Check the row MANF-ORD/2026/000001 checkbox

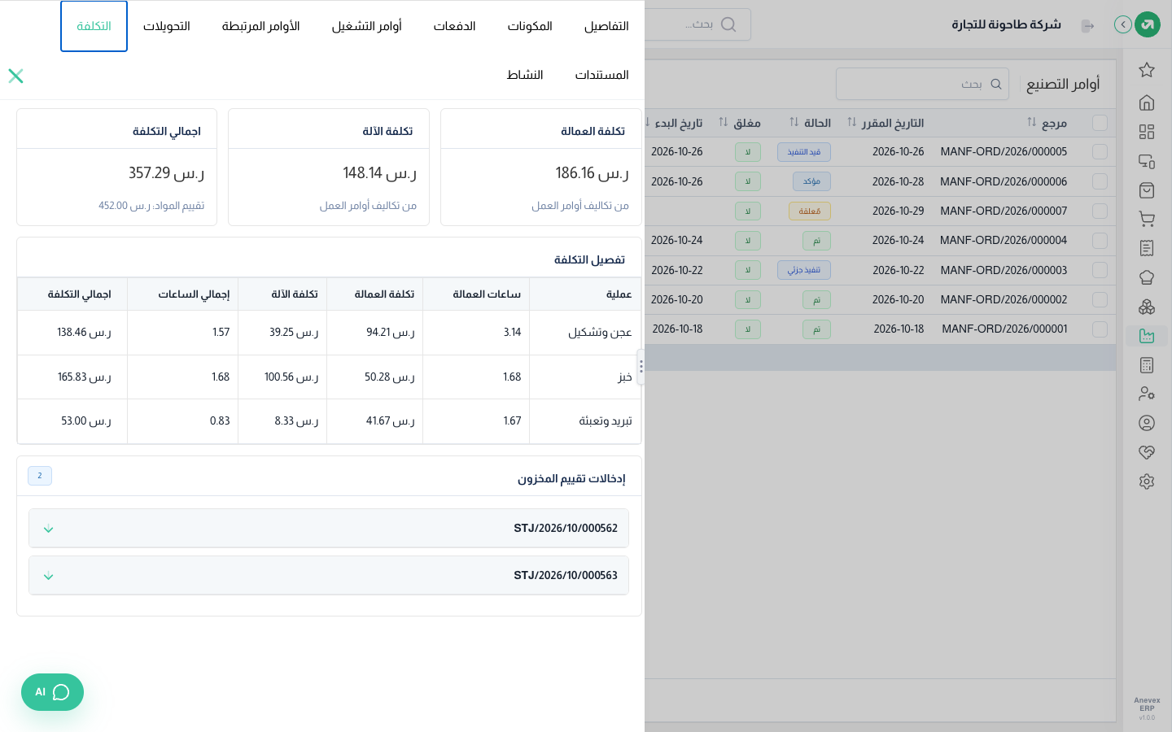(1100, 329)
